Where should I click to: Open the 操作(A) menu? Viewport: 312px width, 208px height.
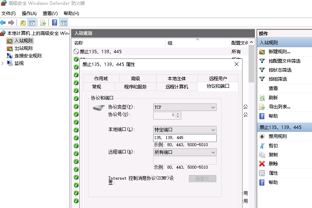click(x=29, y=13)
